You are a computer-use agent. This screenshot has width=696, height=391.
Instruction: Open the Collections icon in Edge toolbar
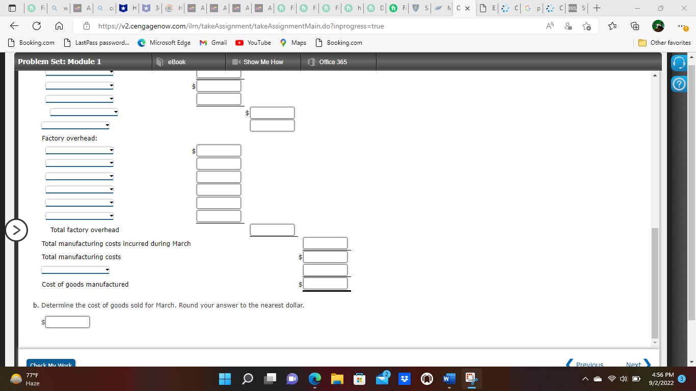[x=635, y=26]
